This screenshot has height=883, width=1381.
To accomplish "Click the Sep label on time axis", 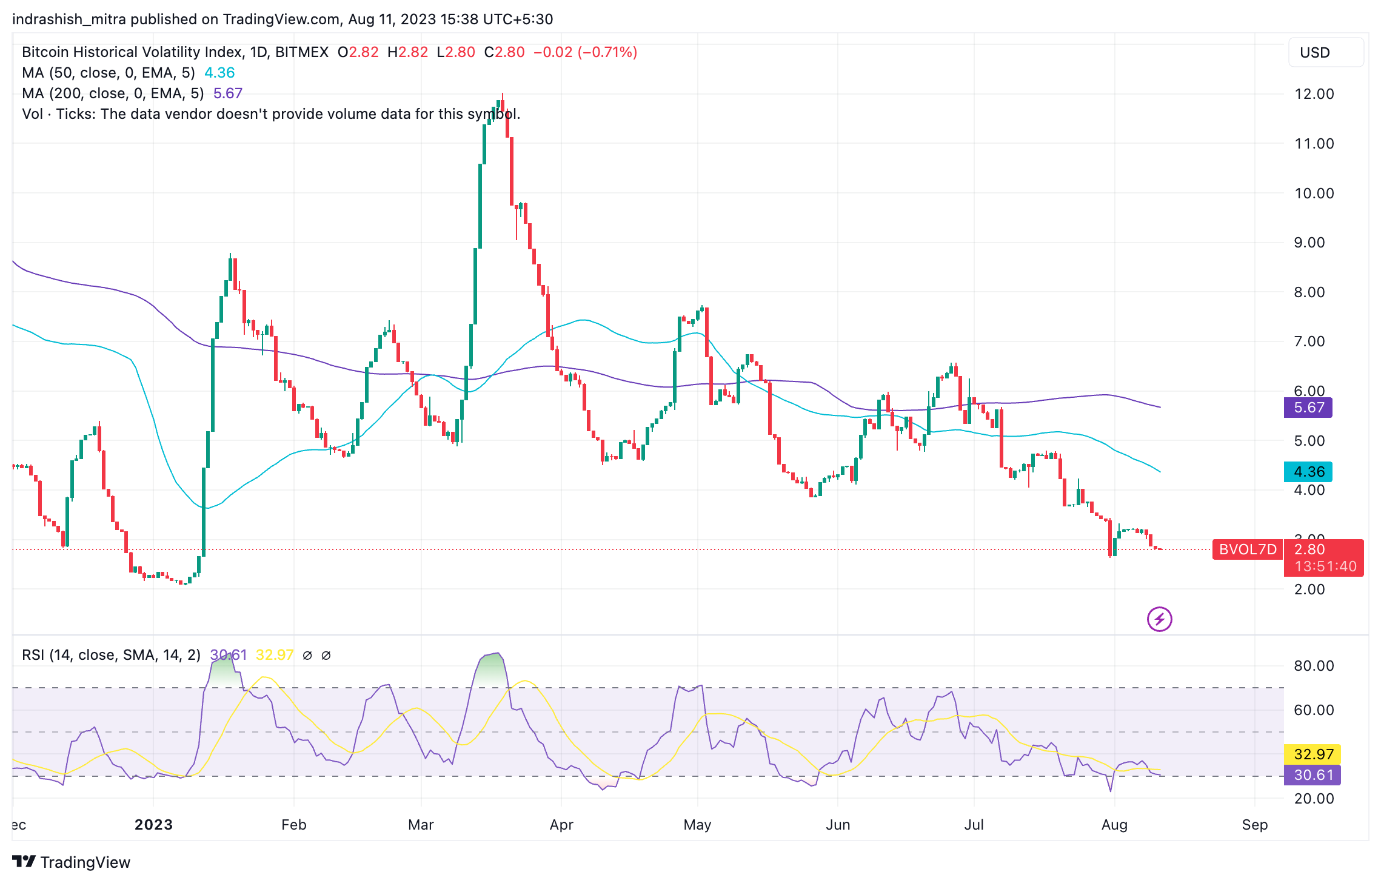I will (x=1255, y=825).
